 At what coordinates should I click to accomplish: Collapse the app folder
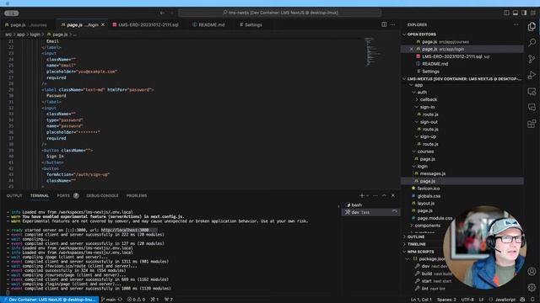418,85
